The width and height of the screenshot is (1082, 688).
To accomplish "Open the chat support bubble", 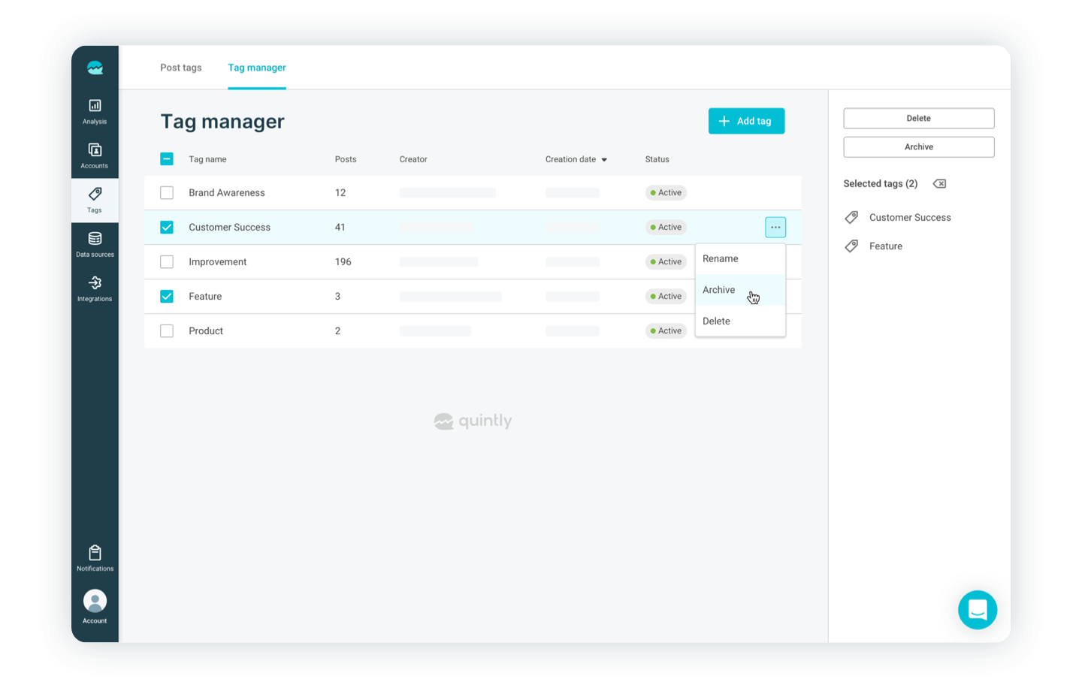I will pyautogui.click(x=977, y=609).
